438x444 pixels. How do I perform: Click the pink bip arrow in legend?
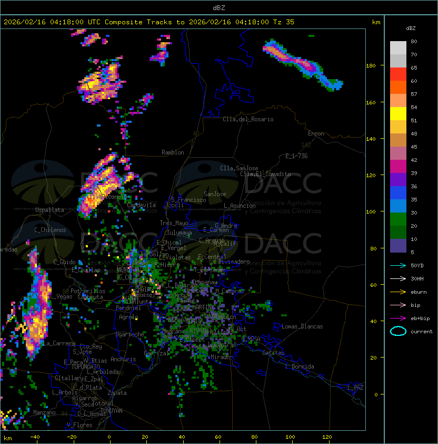pos(398,305)
